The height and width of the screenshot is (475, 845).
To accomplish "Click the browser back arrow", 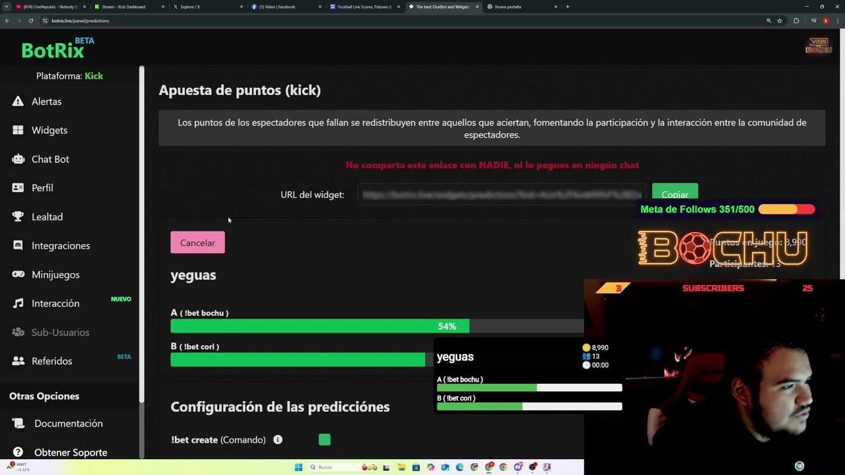I will [7, 20].
